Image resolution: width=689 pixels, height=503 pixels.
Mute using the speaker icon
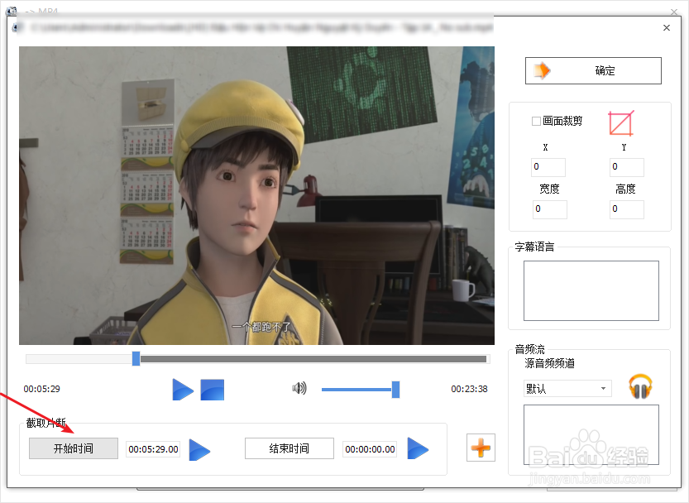299,388
